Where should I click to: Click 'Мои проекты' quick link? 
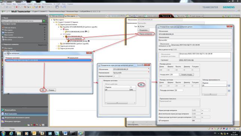tap(9, 33)
